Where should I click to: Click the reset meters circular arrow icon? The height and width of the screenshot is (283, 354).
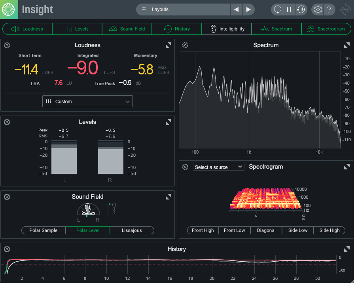278,9
